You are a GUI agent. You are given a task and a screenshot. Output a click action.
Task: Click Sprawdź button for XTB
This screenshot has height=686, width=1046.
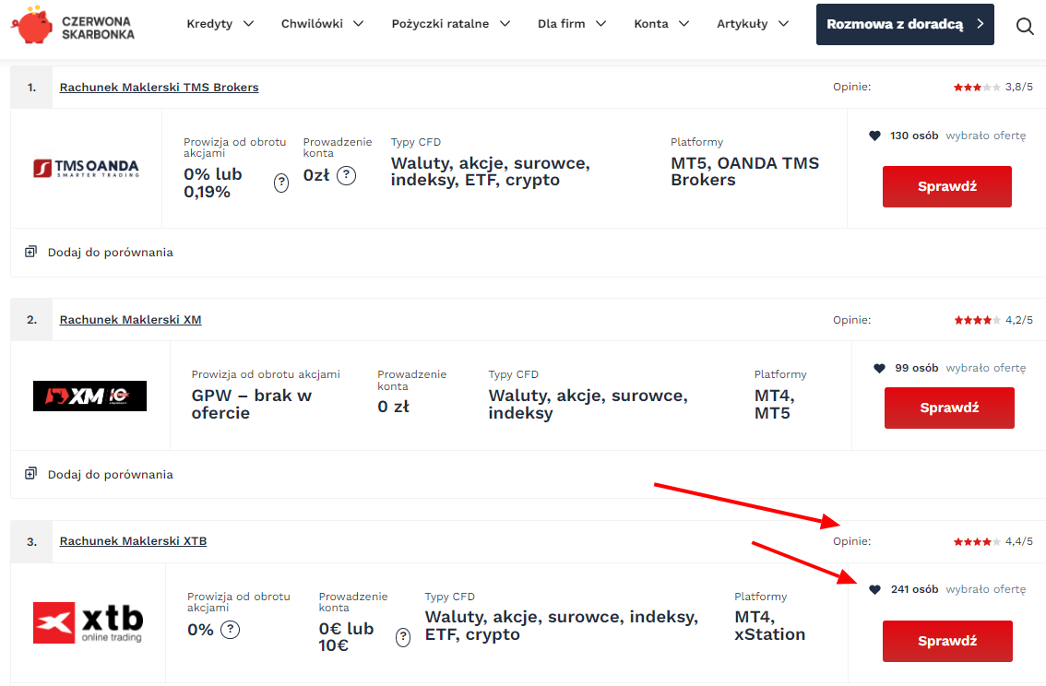pos(947,642)
